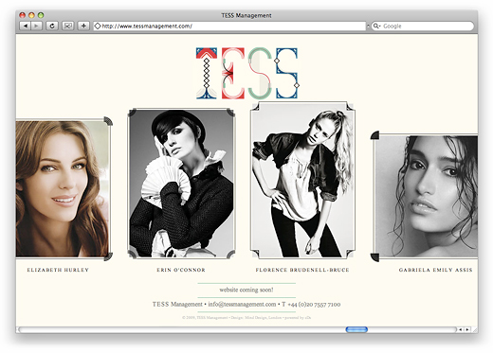
Task: Click the horizontal scrollbar right arrow
Action: [467, 329]
